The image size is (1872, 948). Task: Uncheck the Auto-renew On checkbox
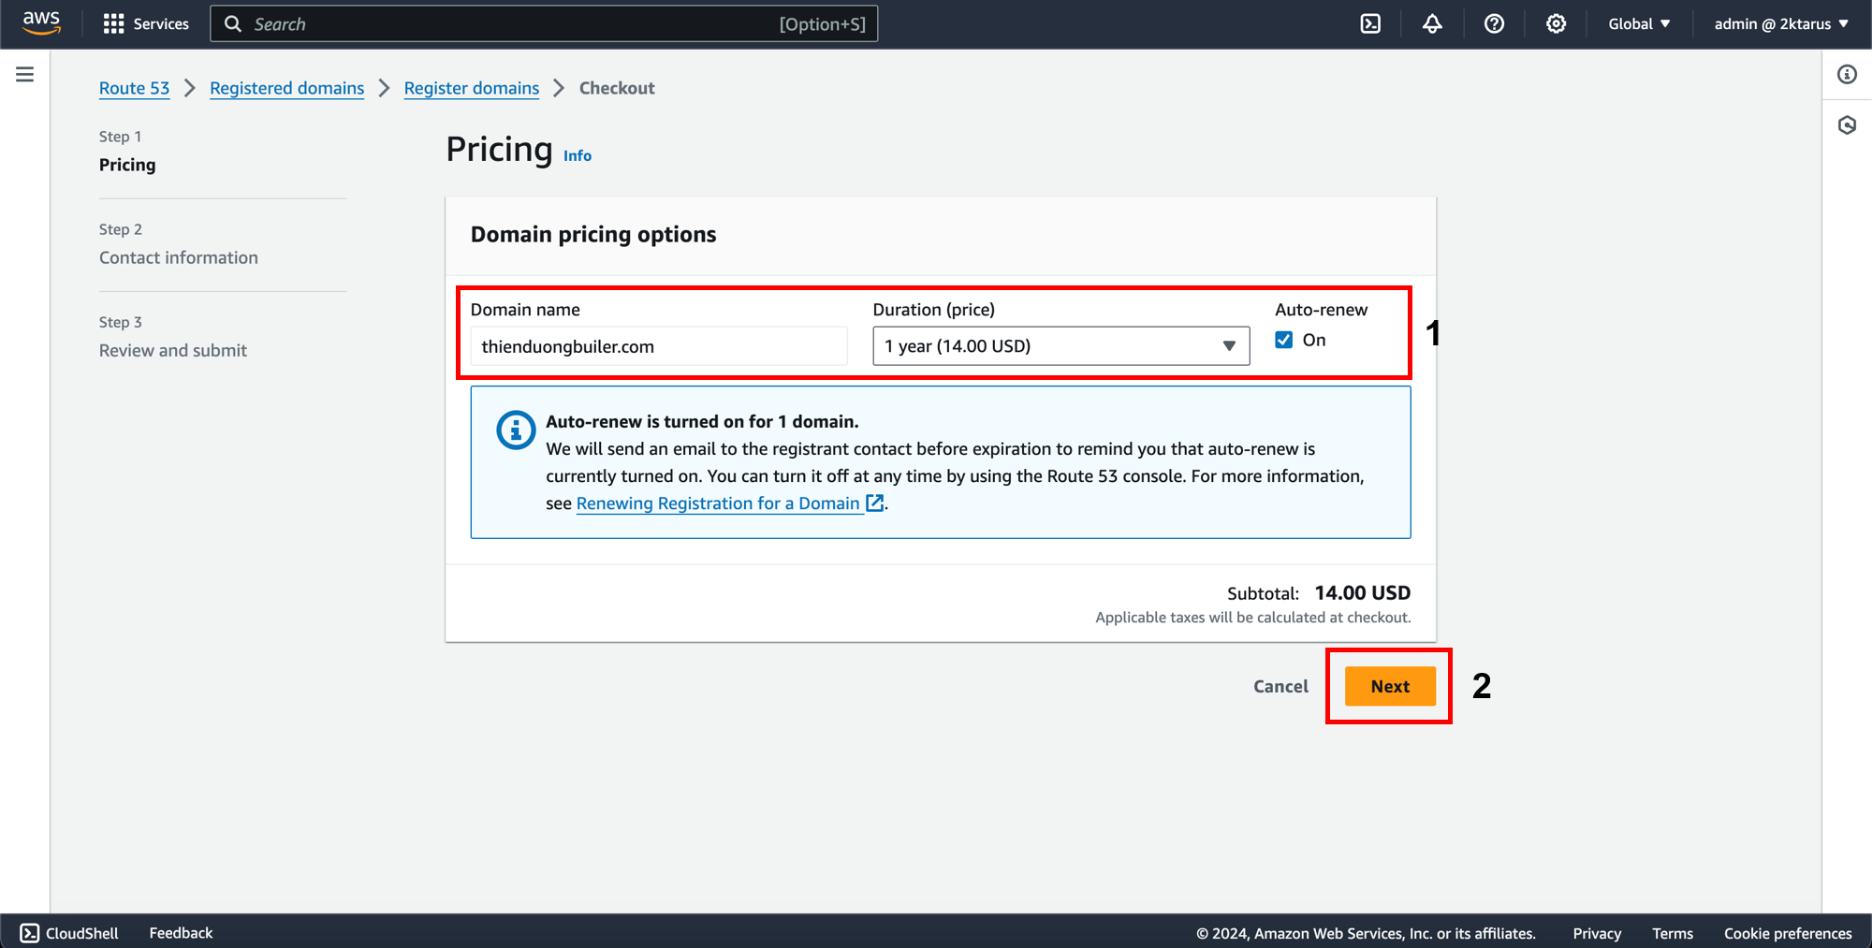pyautogui.click(x=1284, y=340)
